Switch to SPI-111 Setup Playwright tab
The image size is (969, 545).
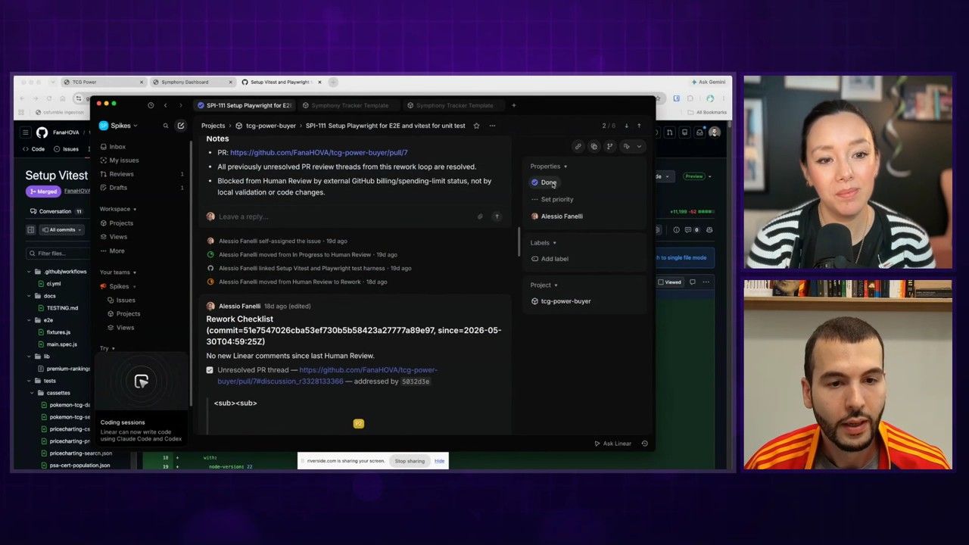pyautogui.click(x=244, y=105)
